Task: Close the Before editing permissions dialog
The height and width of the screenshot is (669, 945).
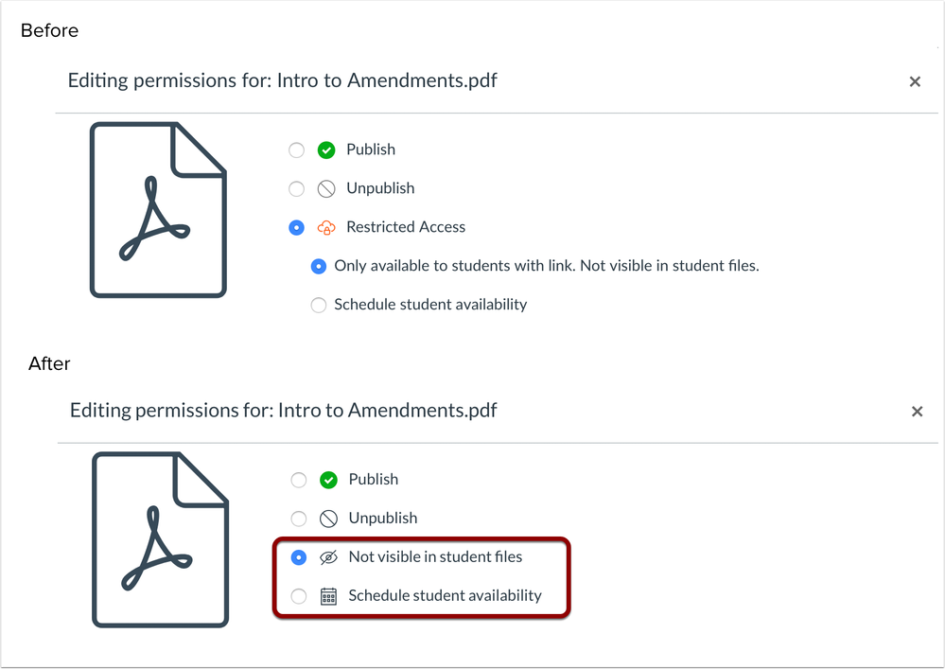Action: (x=915, y=81)
